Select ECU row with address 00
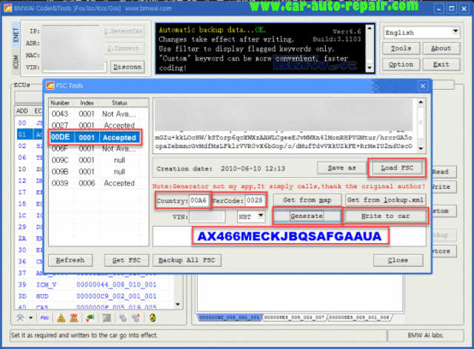Viewport: 474px width, 349px height. pos(30,123)
